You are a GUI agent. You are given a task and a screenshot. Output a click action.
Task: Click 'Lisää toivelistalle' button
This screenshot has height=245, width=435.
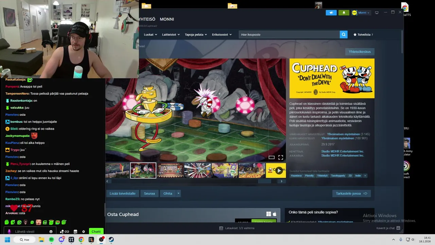pyautogui.click(x=122, y=193)
